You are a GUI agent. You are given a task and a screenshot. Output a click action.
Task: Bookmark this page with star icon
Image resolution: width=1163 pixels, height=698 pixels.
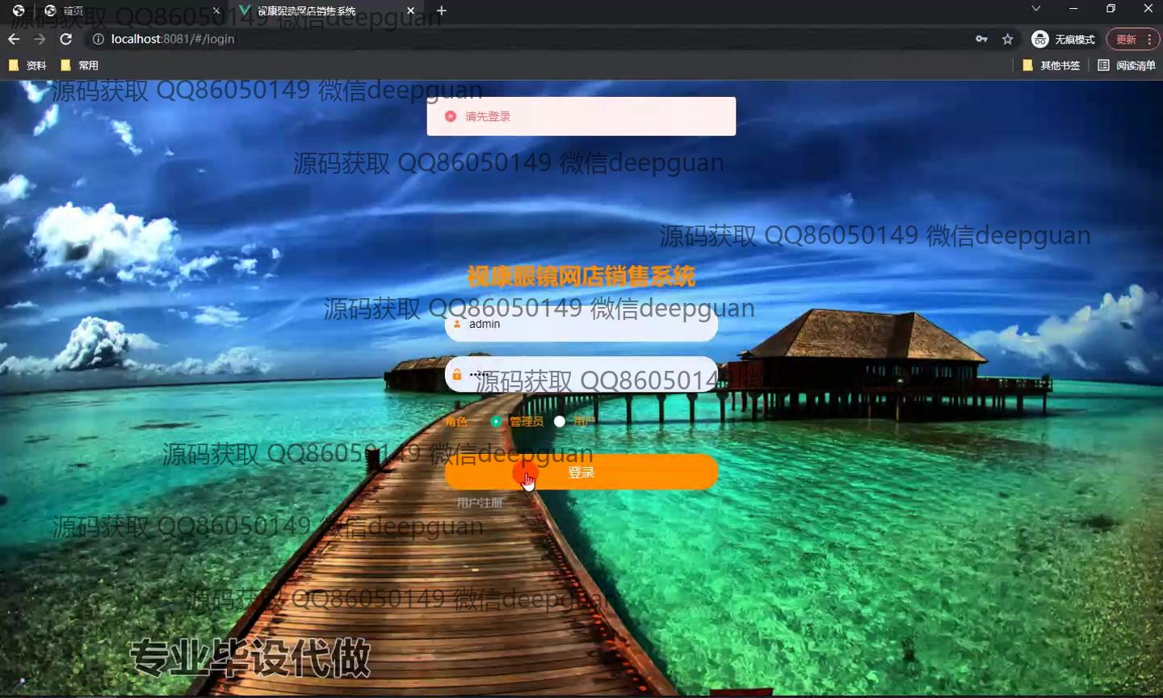[x=1007, y=39]
